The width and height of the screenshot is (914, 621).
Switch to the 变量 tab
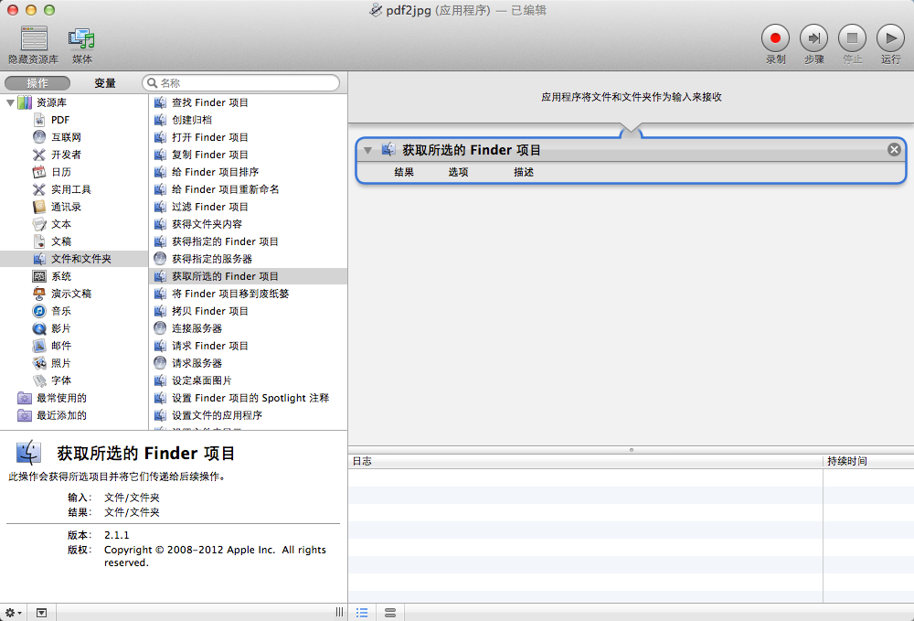(x=105, y=83)
